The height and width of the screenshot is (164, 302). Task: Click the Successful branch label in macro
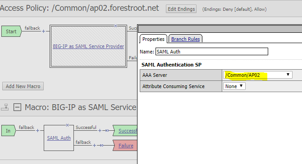pyautogui.click(x=86, y=127)
